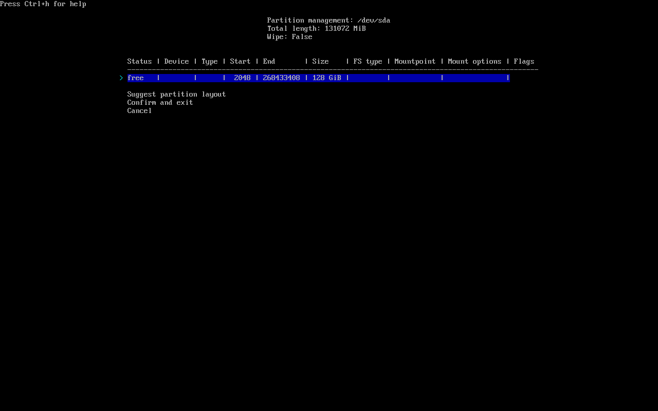
Task: Click the Press Ctrl+h for help hint
Action: [43, 4]
